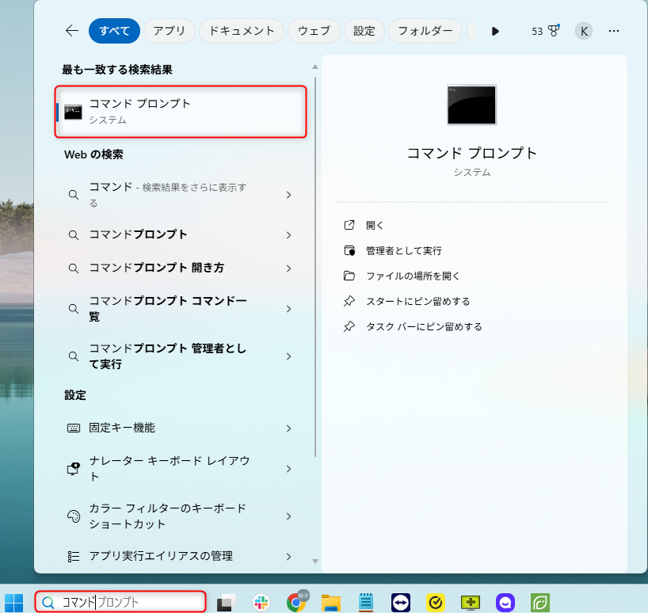648x613 pixels.
Task: Click the results list scroll-up arrow
Action: pos(315,67)
